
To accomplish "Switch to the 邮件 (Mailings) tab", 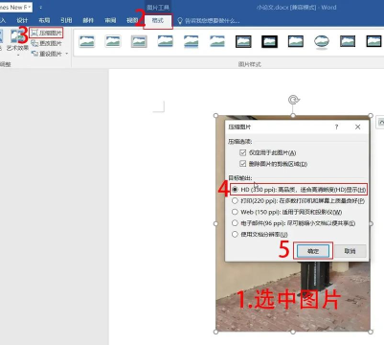I will tap(88, 20).
